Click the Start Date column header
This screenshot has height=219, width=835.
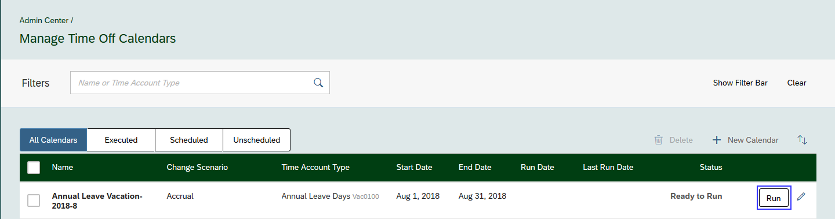415,168
